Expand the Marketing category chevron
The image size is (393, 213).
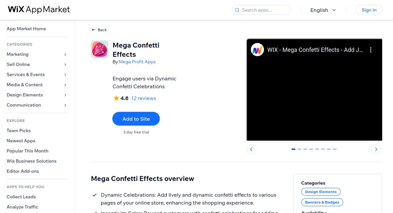pyautogui.click(x=65, y=54)
